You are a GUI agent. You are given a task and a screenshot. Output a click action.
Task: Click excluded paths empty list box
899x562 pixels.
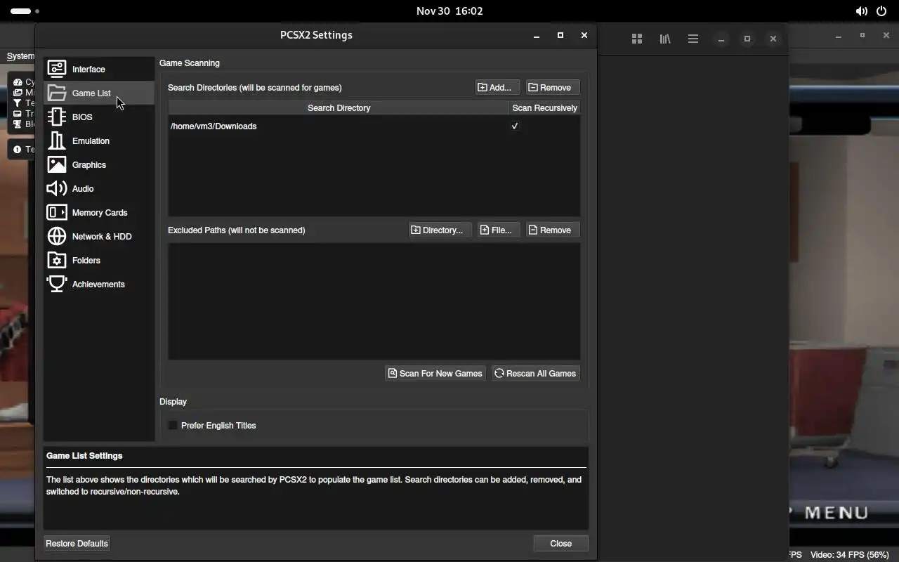pyautogui.click(x=374, y=301)
